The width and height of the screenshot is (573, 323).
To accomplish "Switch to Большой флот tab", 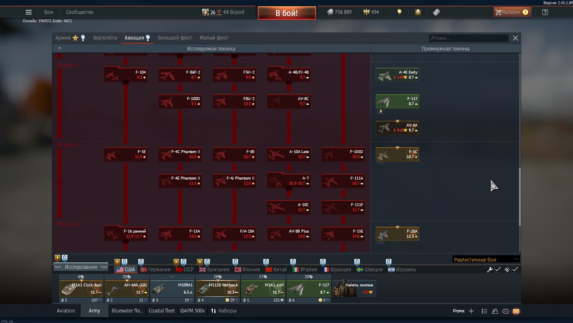I will [175, 38].
